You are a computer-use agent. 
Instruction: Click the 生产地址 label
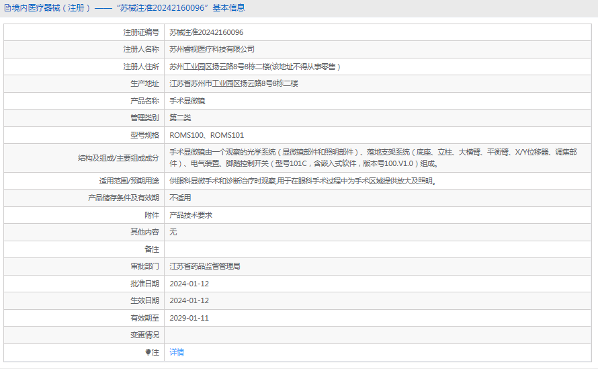point(144,83)
